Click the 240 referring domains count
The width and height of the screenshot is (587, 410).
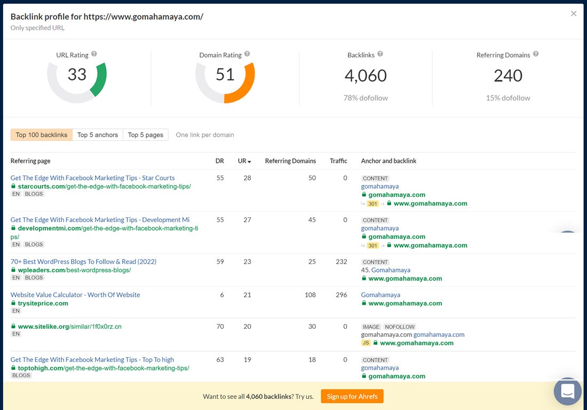507,76
